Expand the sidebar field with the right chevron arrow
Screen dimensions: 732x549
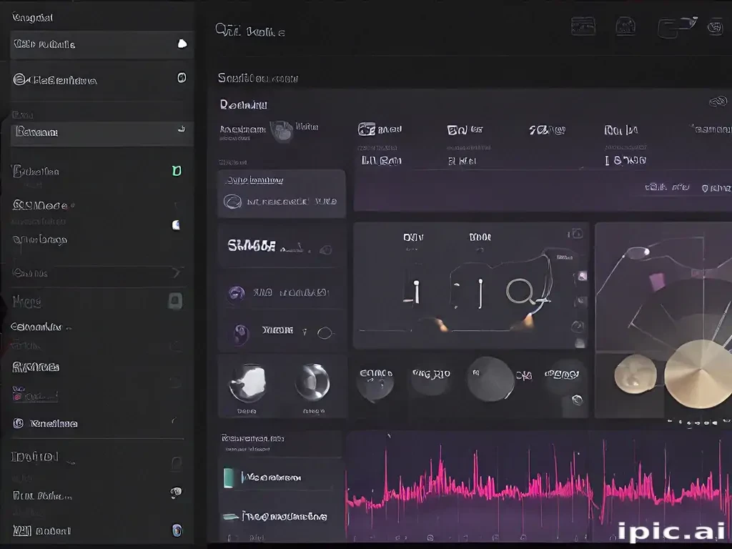pos(98,272)
